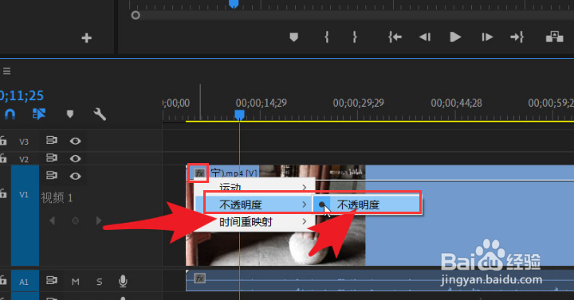
Task: Open the 不透明度 submenu entry
Action: 254,205
